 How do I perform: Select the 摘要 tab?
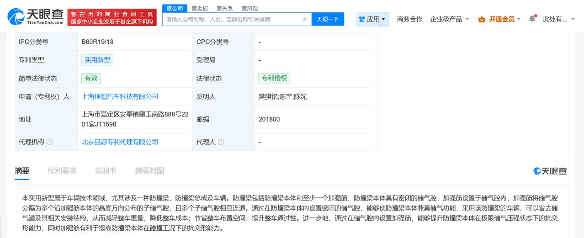tap(22, 171)
